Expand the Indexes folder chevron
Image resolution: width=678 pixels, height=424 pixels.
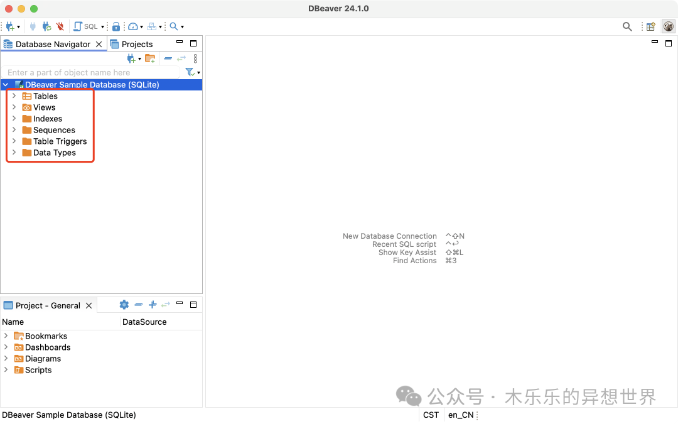point(14,118)
